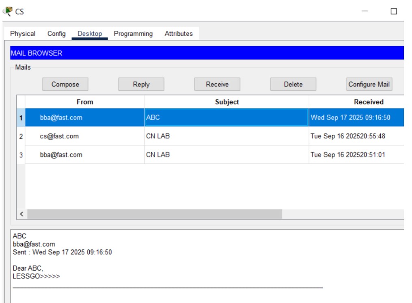Open the Config tab
This screenshot has height=303, width=412.
point(57,34)
